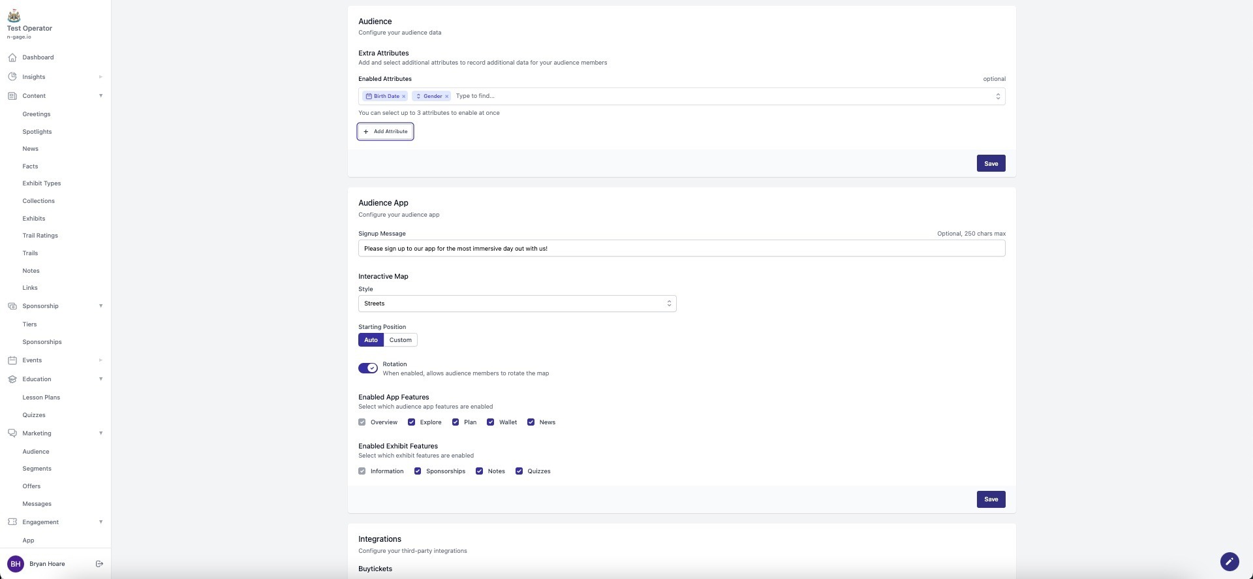Remove the Gender attribute tag
Viewport: 1253px width, 579px height.
[446, 97]
